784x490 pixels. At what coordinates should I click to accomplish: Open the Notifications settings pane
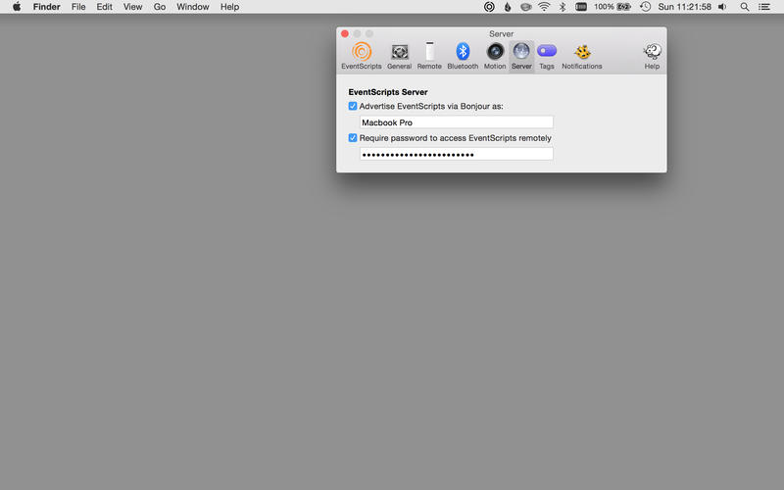coord(582,55)
